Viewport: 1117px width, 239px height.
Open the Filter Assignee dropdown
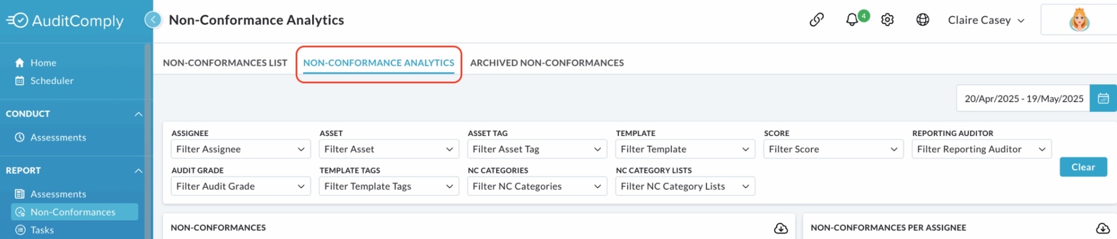(x=240, y=149)
